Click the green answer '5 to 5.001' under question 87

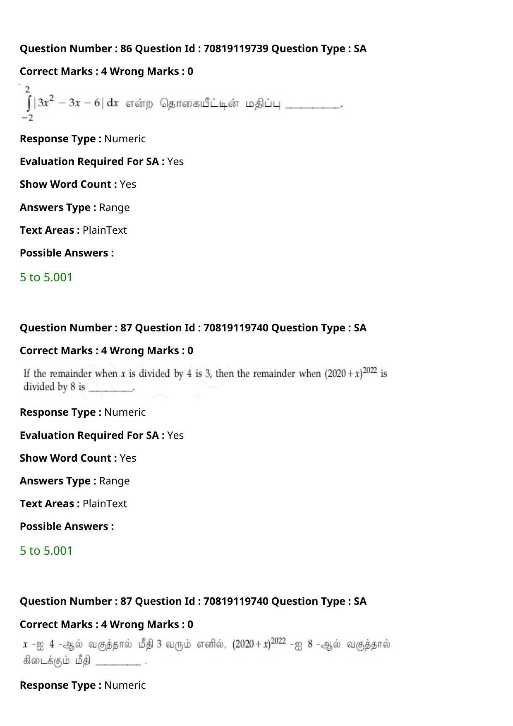(x=46, y=551)
